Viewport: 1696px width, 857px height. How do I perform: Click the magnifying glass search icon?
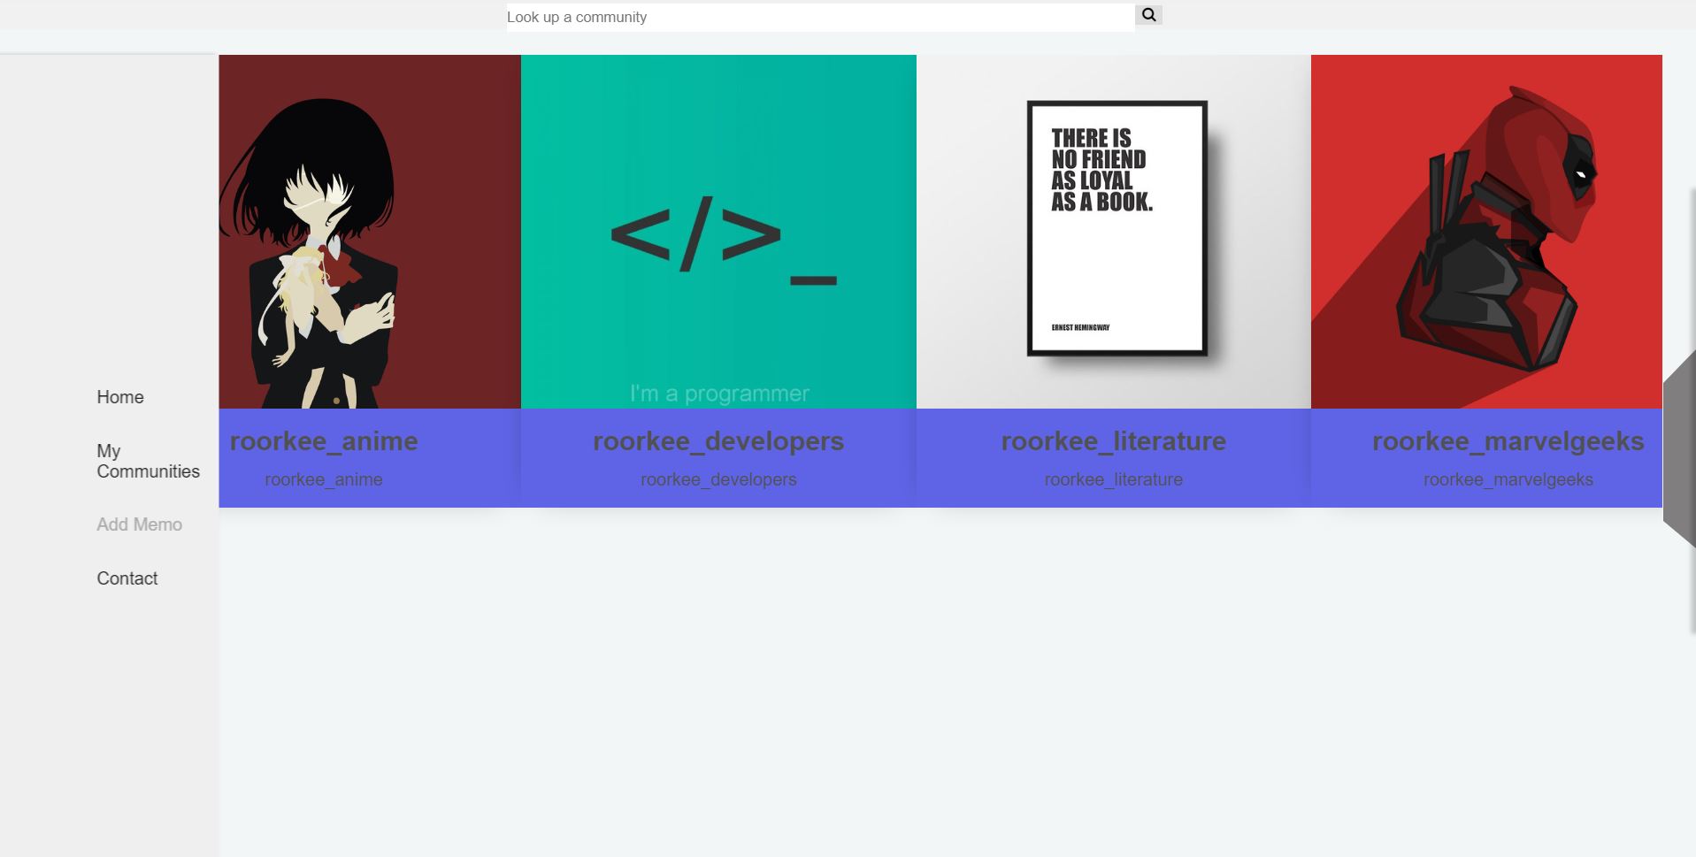tap(1148, 15)
